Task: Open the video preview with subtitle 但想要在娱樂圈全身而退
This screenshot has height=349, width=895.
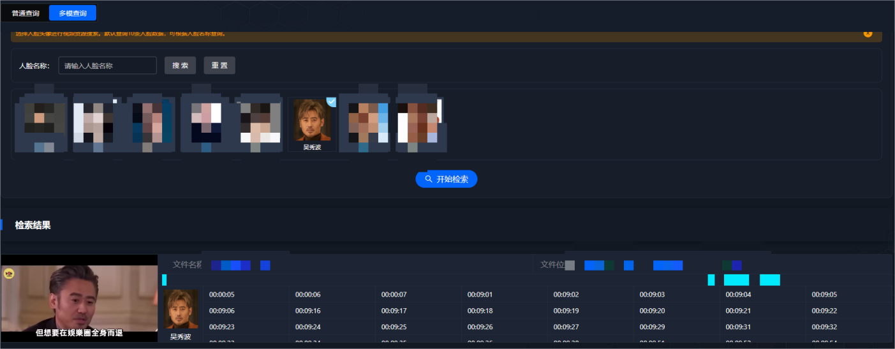Action: (x=79, y=298)
